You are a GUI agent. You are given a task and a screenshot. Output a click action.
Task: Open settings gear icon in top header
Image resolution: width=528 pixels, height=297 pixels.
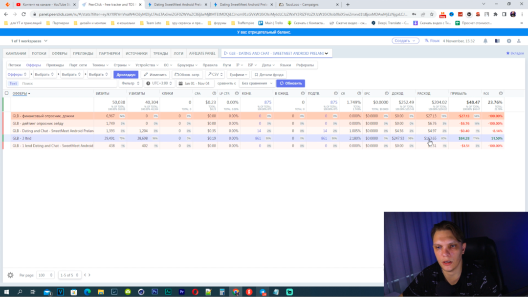tap(509, 41)
